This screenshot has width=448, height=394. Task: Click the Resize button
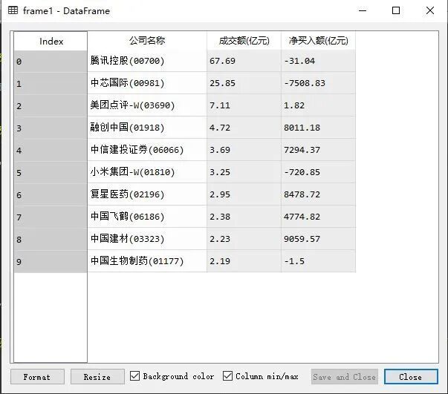[97, 377]
